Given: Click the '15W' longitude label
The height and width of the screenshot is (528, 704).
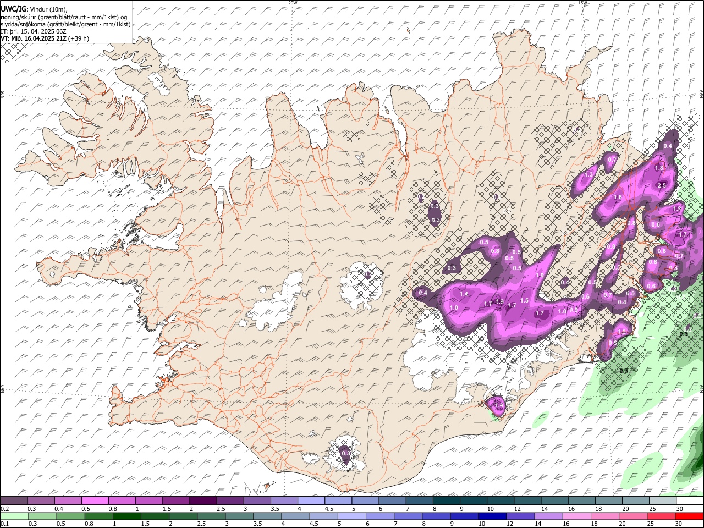Looking at the screenshot, I should pos(582,3).
